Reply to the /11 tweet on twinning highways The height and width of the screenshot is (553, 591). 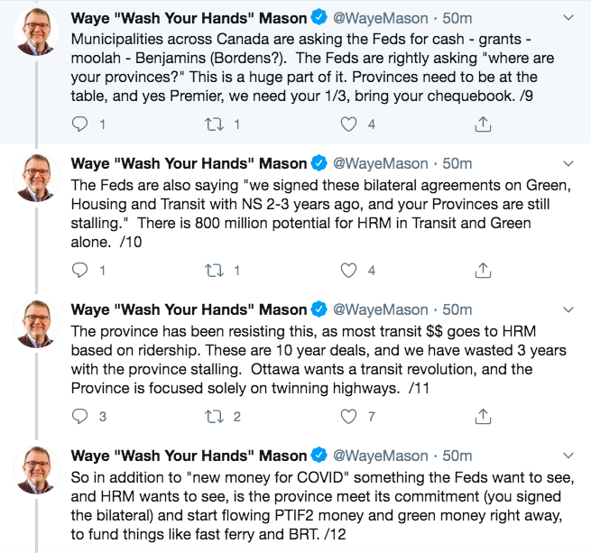[79, 416]
